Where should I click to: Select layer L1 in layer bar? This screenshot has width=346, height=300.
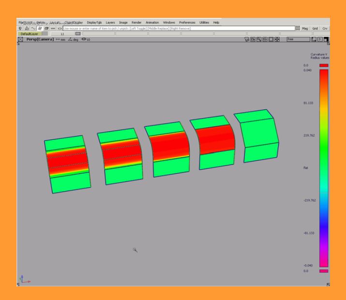[x=62, y=34]
